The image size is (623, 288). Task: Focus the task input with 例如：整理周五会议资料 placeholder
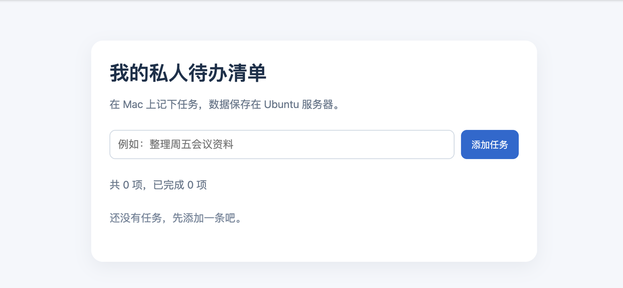pos(282,144)
